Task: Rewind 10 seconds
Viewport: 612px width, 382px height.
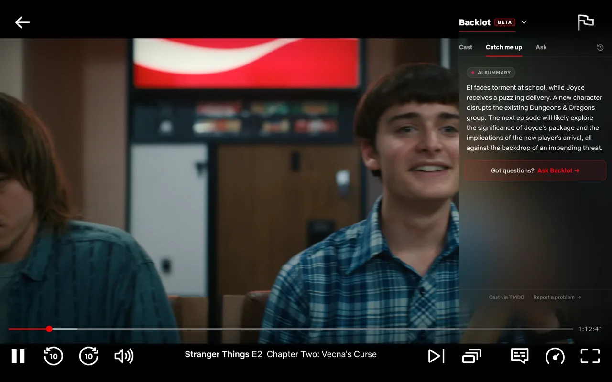Action: (x=53, y=356)
